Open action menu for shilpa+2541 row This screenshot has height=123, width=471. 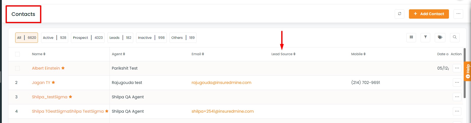point(457,111)
